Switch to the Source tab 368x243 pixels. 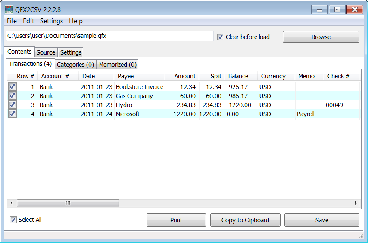tap(46, 52)
